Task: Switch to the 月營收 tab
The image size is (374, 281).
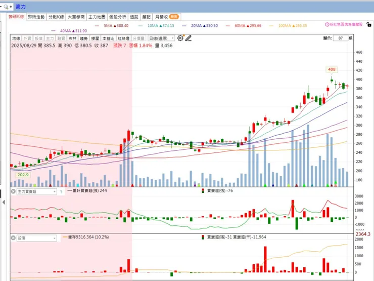Action: (x=166, y=17)
